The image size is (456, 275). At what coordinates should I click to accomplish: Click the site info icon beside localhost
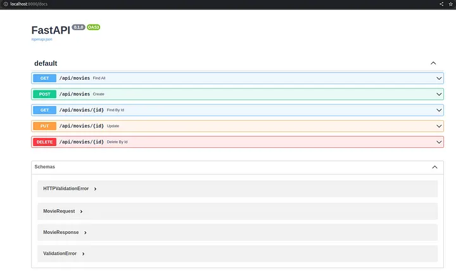point(6,4)
